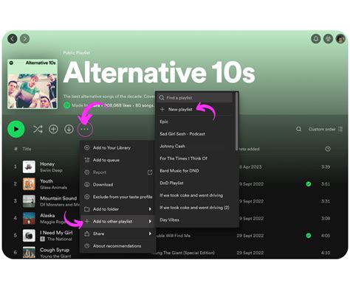Open the Alaska album artwork
This screenshot has width=350, height=288.
pos(29,218)
